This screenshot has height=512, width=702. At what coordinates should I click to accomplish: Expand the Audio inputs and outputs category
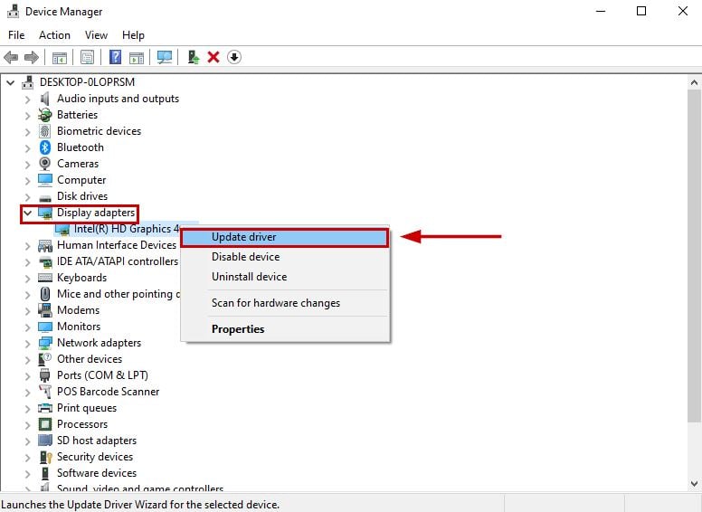pyautogui.click(x=27, y=99)
